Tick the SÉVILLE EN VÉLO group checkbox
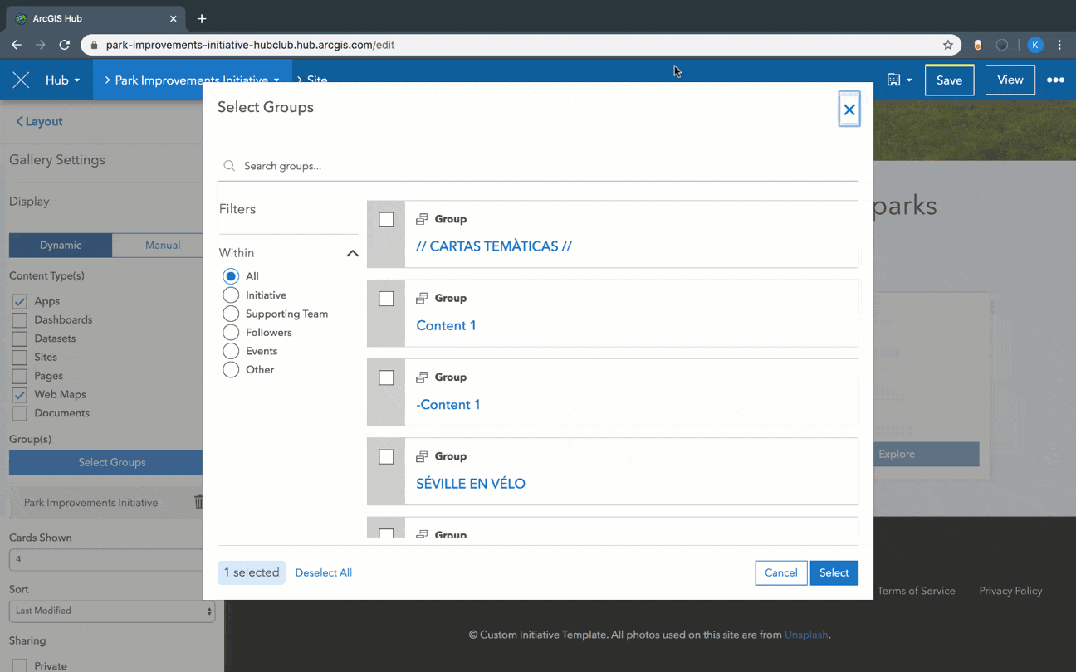 386,457
